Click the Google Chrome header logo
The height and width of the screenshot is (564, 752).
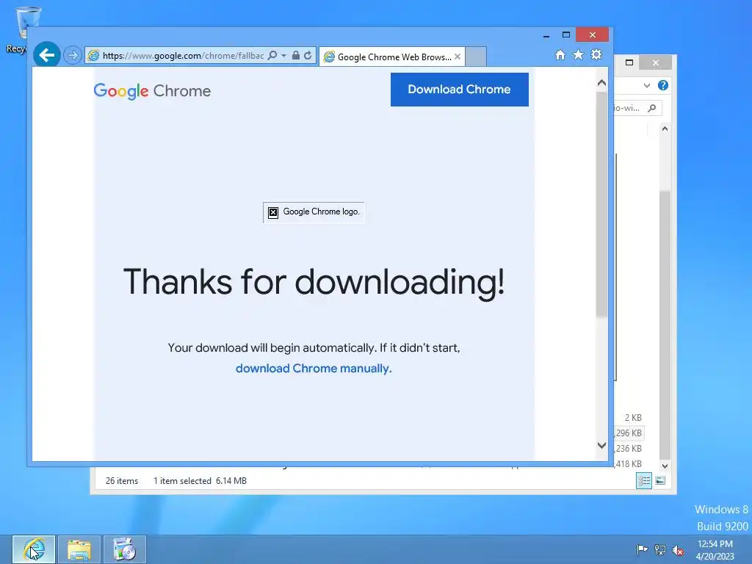click(x=152, y=90)
